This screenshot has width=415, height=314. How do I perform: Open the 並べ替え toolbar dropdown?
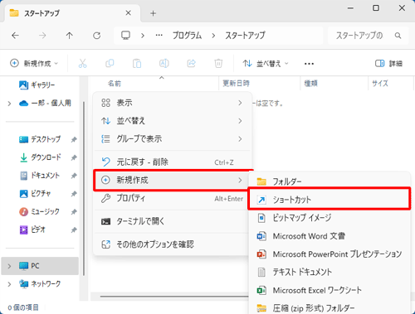[x=266, y=64]
